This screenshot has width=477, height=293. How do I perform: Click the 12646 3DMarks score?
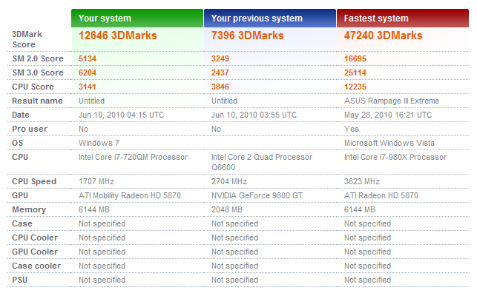coord(118,36)
